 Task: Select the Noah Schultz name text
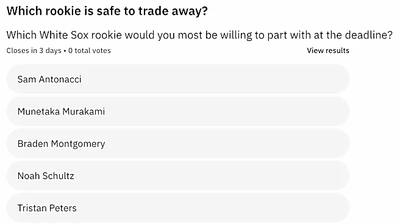46,176
